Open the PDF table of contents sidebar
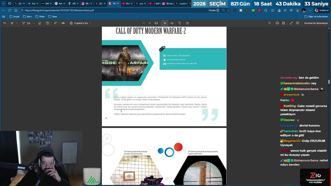331x186 pixels. [4, 23]
